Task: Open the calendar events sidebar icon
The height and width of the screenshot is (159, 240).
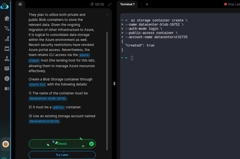Action: pos(7,48)
